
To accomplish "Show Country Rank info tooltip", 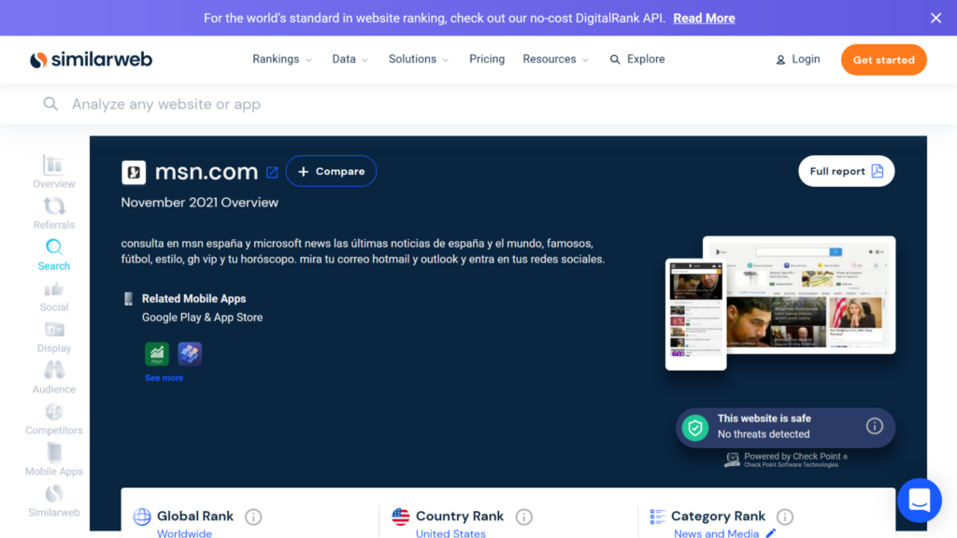I will [x=523, y=517].
